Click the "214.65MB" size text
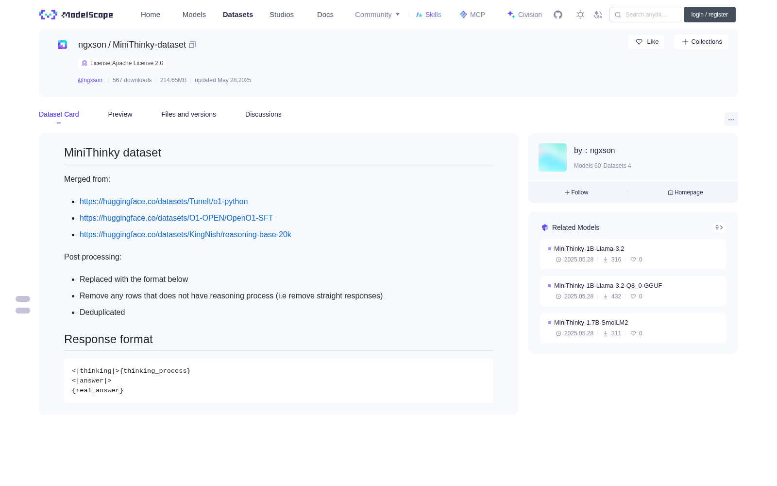This screenshot has height=486, width=777. 173,80
